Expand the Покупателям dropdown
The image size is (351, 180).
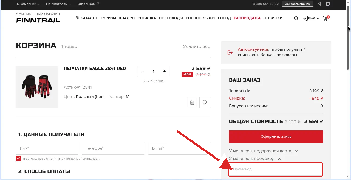(x=59, y=4)
